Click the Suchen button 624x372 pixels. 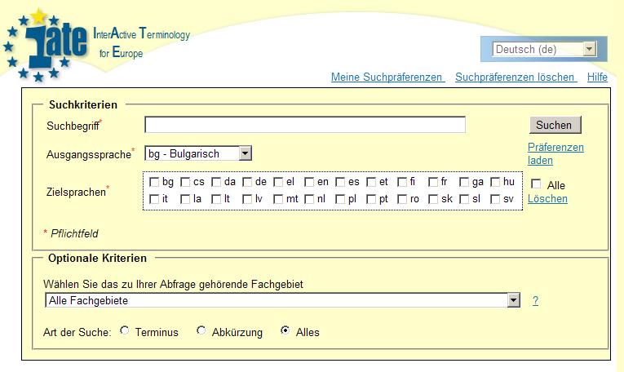555,125
